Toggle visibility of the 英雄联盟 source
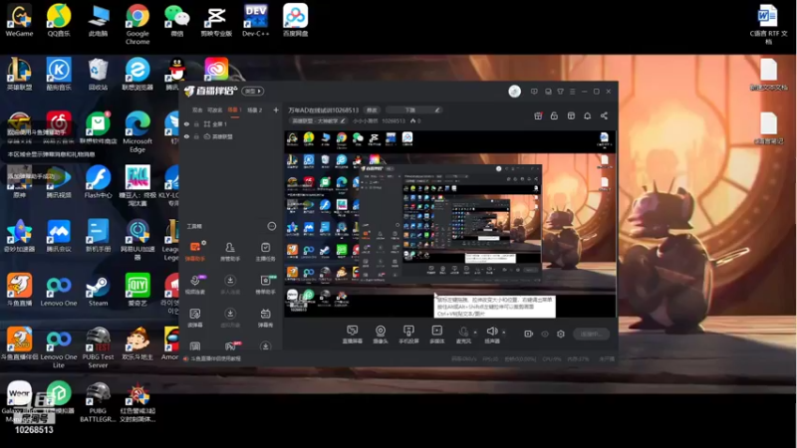797x448 pixels. click(186, 136)
